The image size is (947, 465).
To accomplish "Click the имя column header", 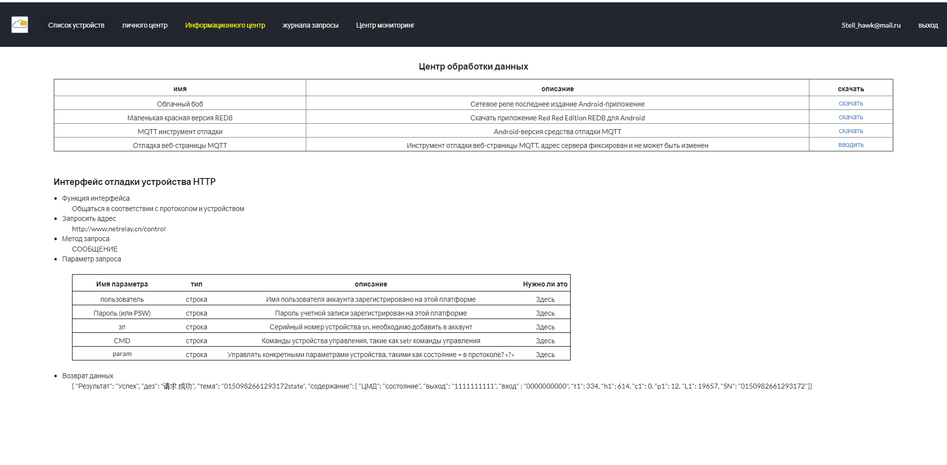I will (x=180, y=89).
